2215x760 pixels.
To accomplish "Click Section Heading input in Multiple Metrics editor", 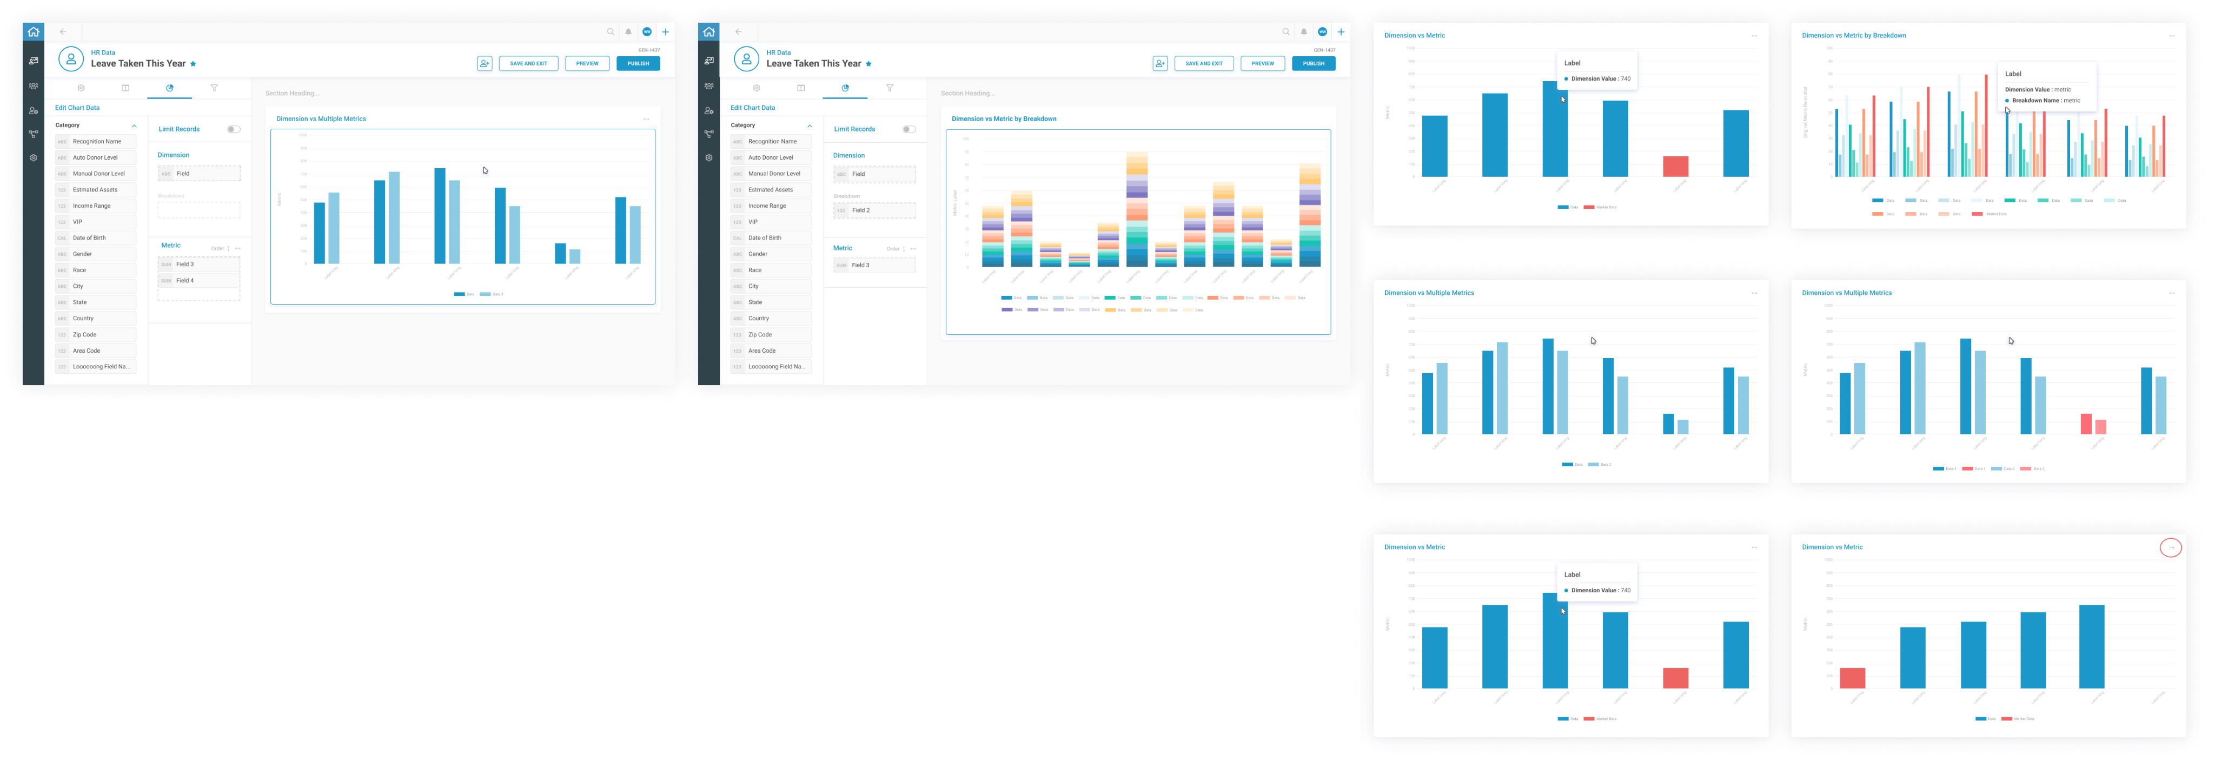I will coord(293,93).
